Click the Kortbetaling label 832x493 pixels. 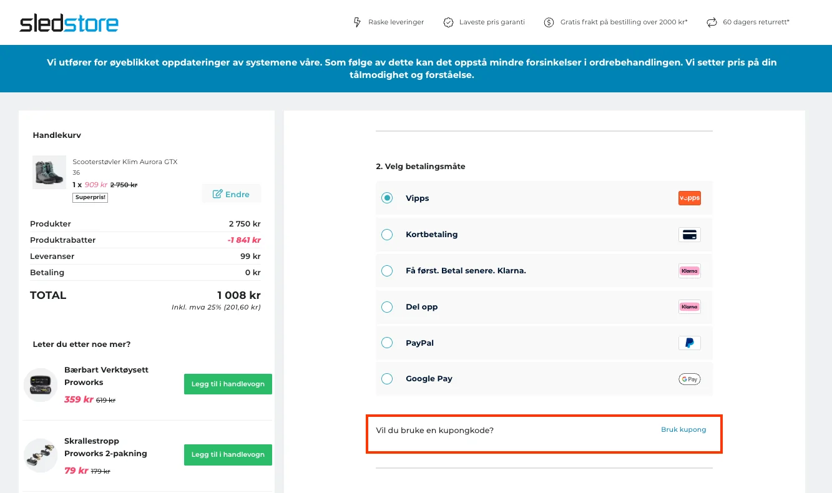coord(431,235)
